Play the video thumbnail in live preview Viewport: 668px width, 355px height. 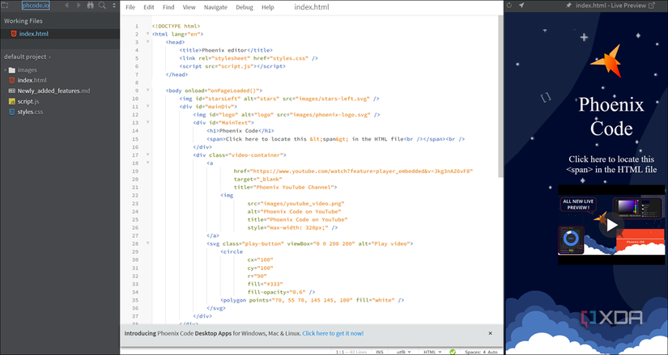click(x=611, y=225)
